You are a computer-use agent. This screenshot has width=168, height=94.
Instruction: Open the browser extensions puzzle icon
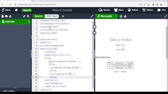153,5
